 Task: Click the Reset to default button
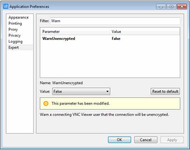(x=165, y=91)
